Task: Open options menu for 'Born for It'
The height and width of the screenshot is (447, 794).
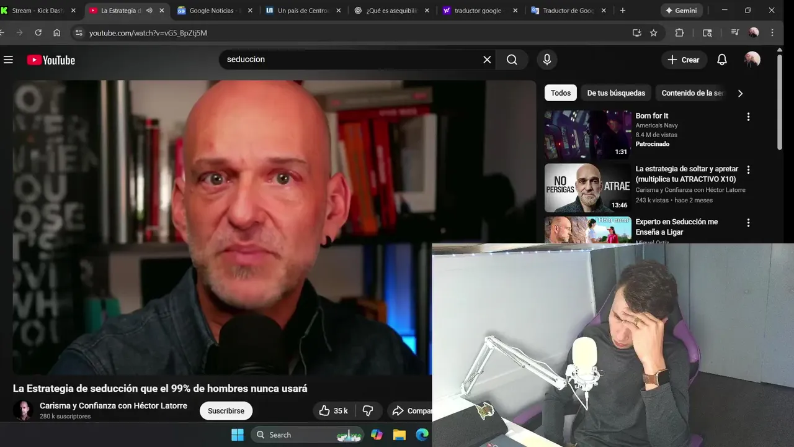Action: click(x=748, y=117)
